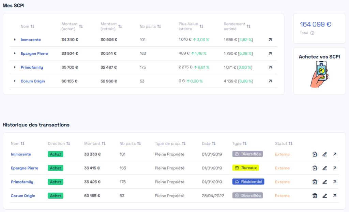Open Epargne Pierre link in transaction history
This screenshot has width=349, height=212.
(x=25, y=168)
